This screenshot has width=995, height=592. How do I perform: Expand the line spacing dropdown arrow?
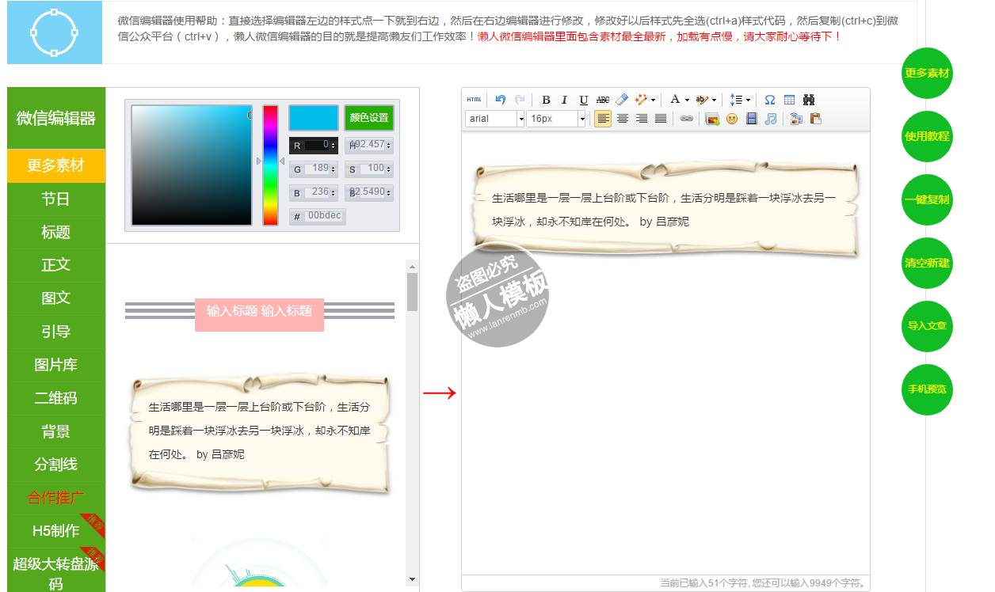748,100
